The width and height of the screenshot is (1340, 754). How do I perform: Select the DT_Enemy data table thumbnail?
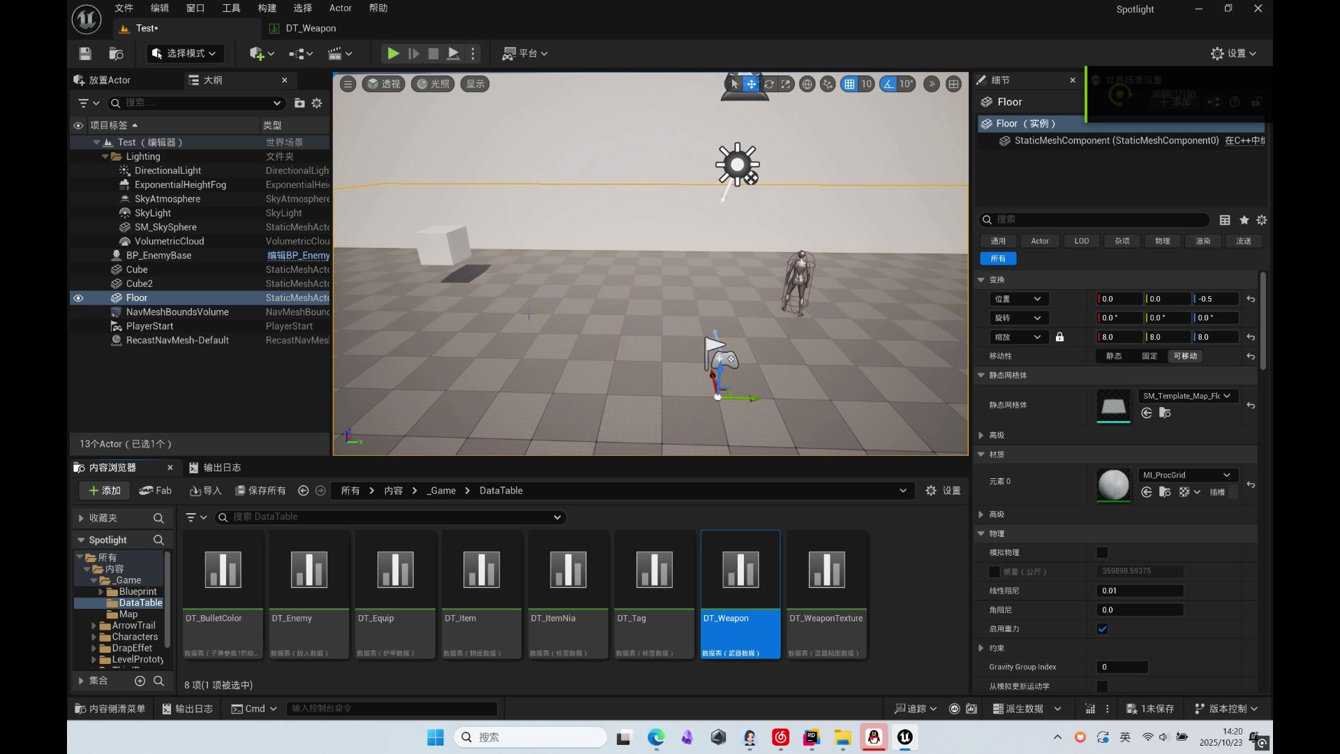[308, 570]
